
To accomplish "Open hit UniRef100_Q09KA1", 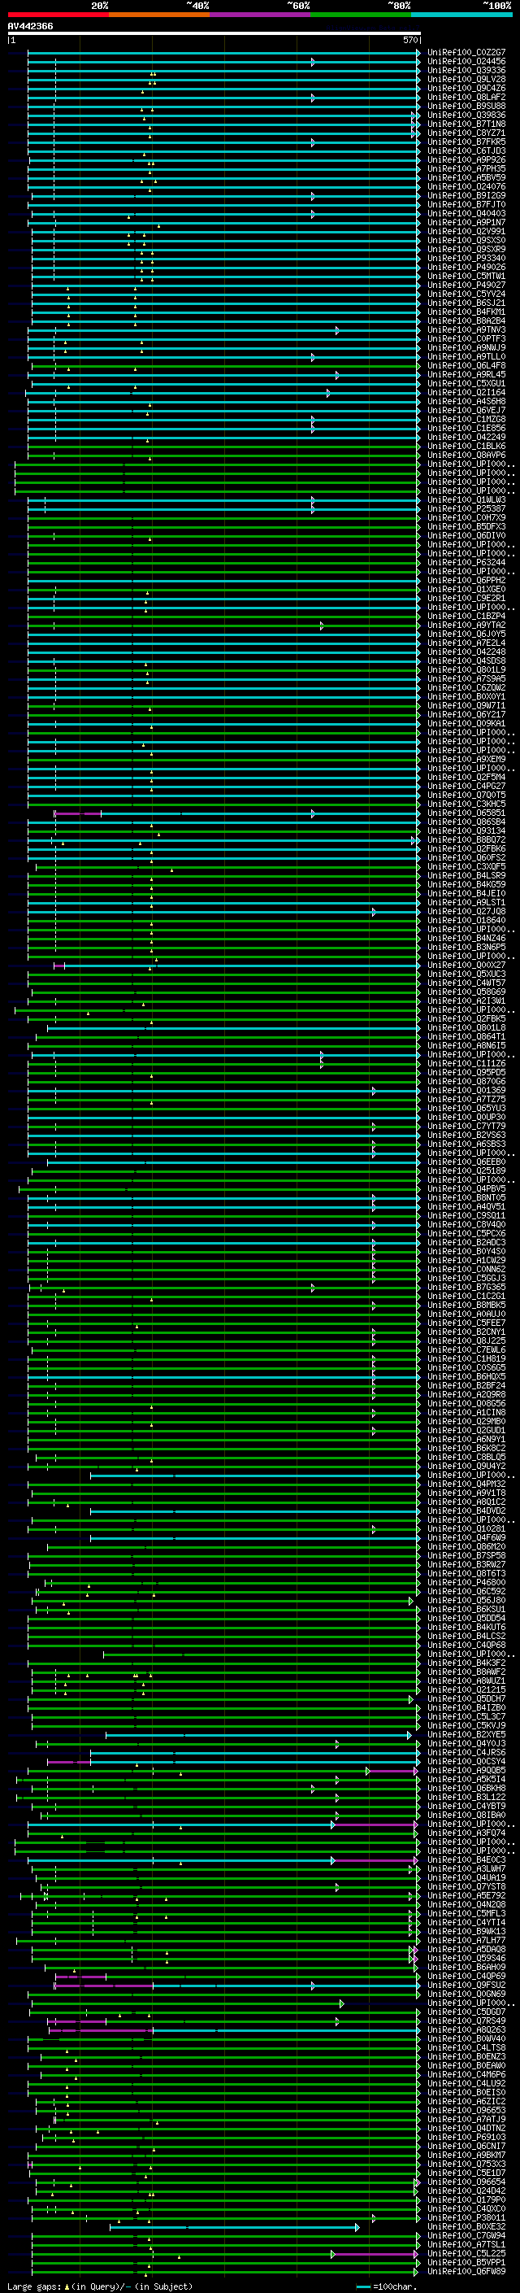I will pyautogui.click(x=466, y=724).
